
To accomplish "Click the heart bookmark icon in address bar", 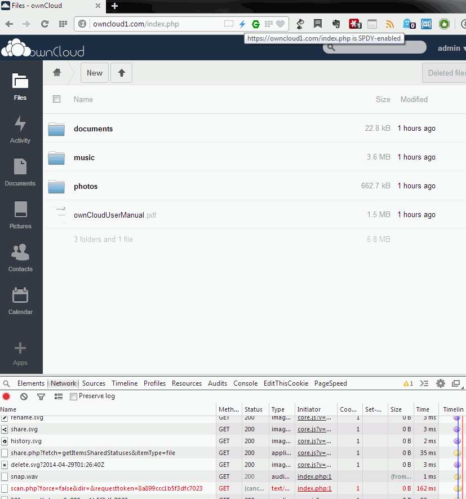I will coord(280,24).
